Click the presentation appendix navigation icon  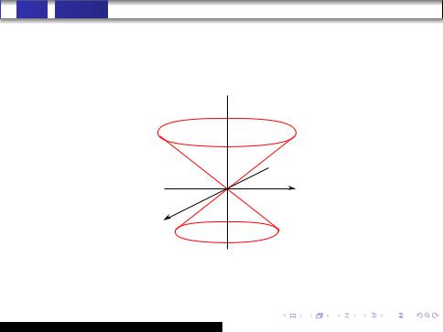[x=401, y=316]
